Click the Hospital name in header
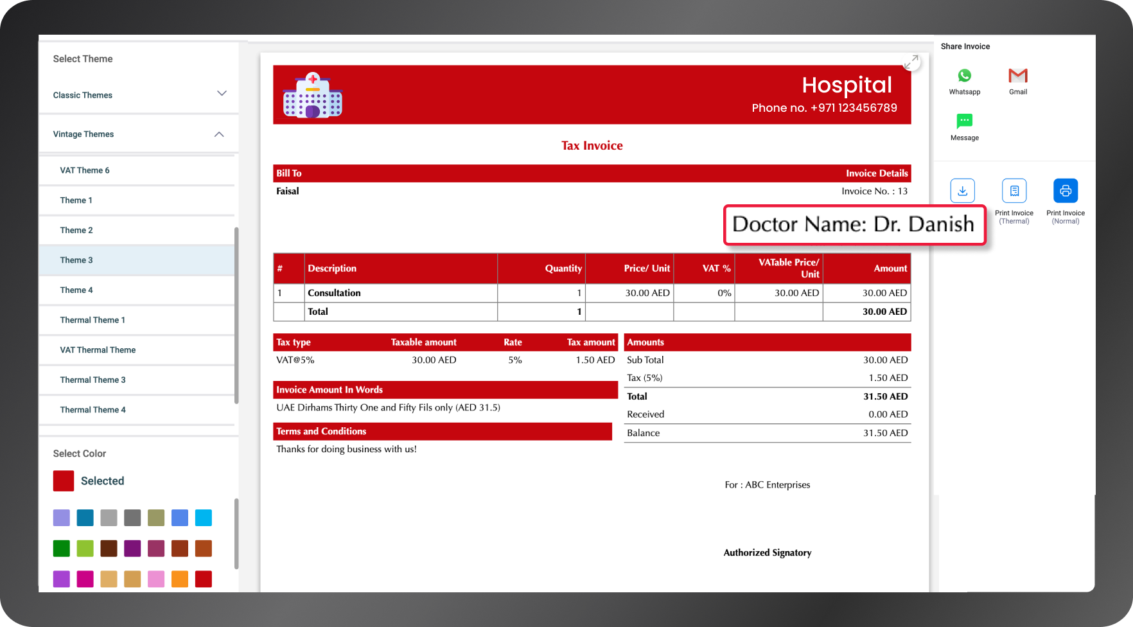 pyautogui.click(x=847, y=85)
